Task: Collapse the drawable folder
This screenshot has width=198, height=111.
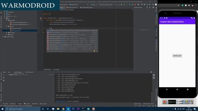Action: (7, 20)
